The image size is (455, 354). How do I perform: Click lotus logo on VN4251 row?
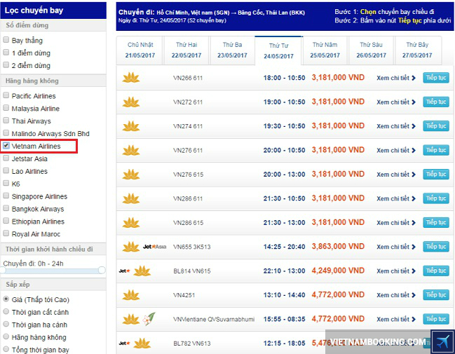[131, 295]
